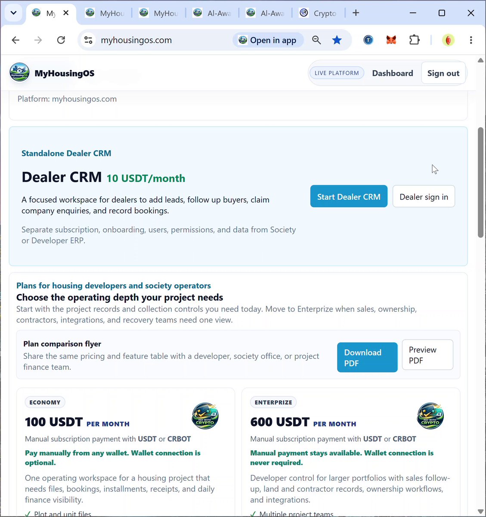Click Plan comparison flyer heading

coord(62,344)
